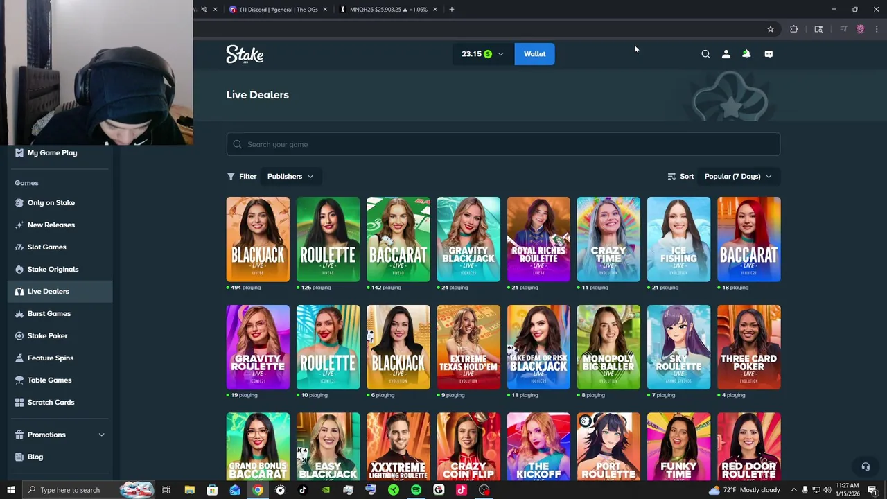
Task: Click the Chrome profile avatar icon
Action: [860, 29]
